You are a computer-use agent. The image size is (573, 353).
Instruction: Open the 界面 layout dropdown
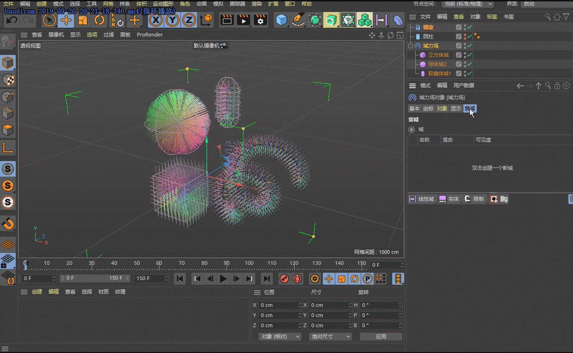point(547,4)
